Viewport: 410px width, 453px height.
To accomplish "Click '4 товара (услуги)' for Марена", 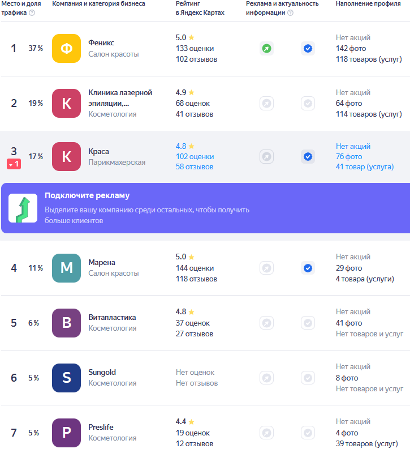I will [x=365, y=279].
